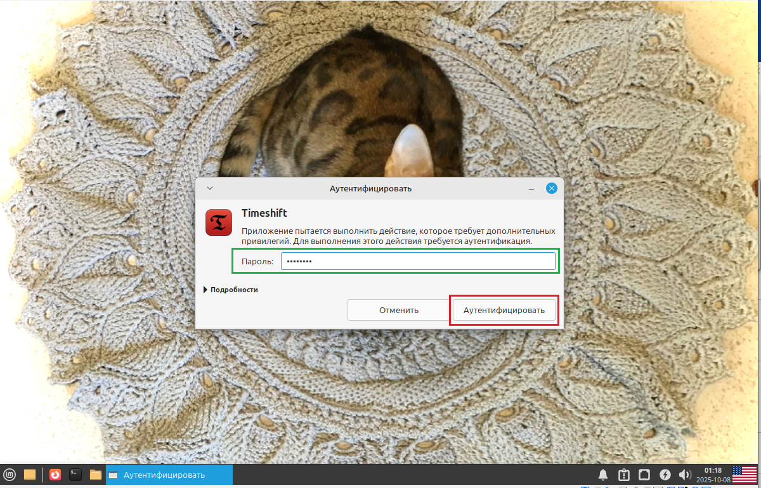The width and height of the screenshot is (761, 488).
Task: Expand the Подробности details section
Action: click(x=231, y=290)
